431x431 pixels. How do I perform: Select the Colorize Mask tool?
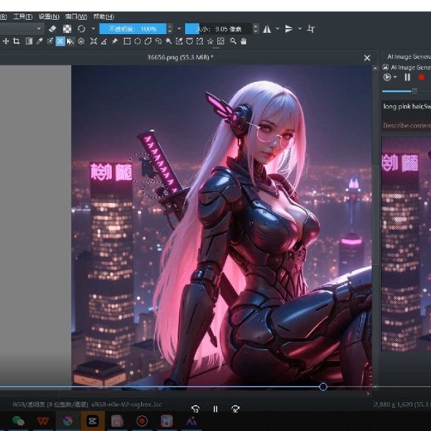tap(50, 41)
